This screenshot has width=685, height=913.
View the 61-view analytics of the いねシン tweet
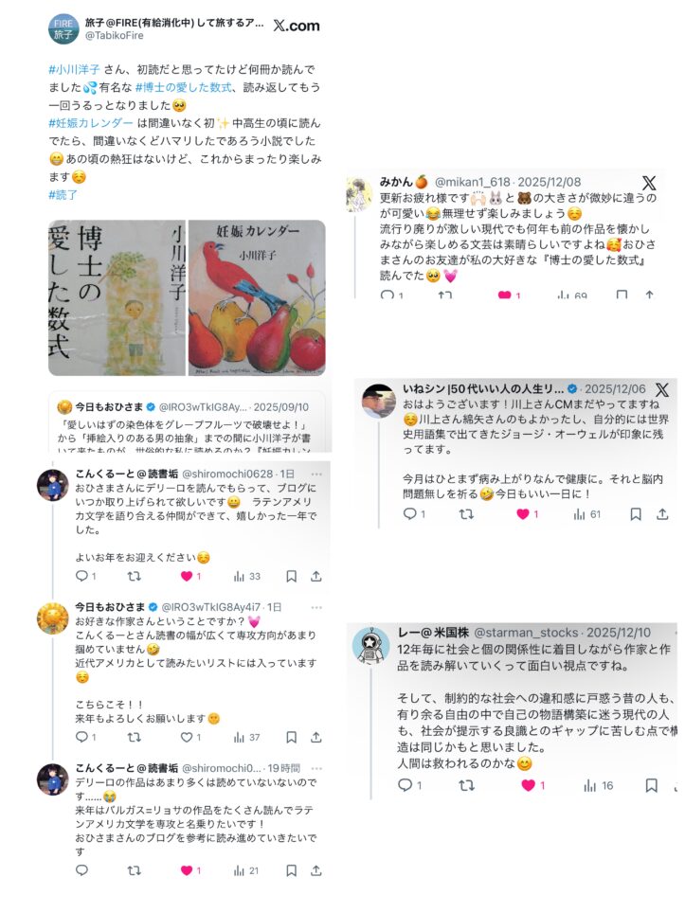click(x=586, y=514)
